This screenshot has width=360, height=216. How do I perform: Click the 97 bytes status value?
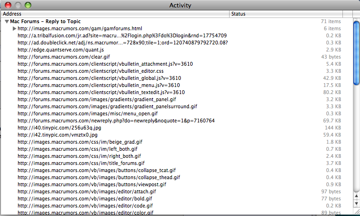(x=331, y=192)
